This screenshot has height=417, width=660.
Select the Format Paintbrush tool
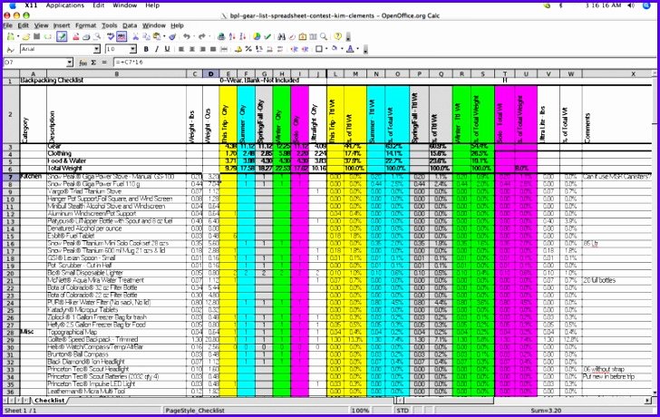[172, 36]
